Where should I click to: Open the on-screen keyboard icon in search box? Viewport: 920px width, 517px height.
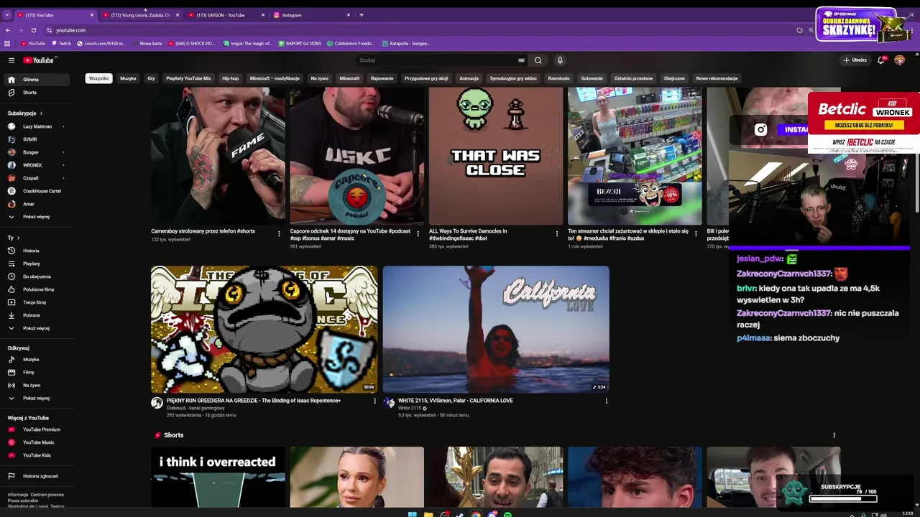(521, 60)
